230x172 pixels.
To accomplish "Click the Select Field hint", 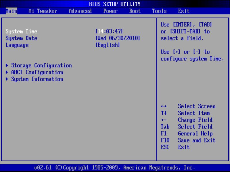I will [195, 127].
